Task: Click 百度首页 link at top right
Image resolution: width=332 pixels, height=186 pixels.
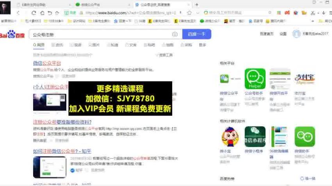Action: (266, 34)
